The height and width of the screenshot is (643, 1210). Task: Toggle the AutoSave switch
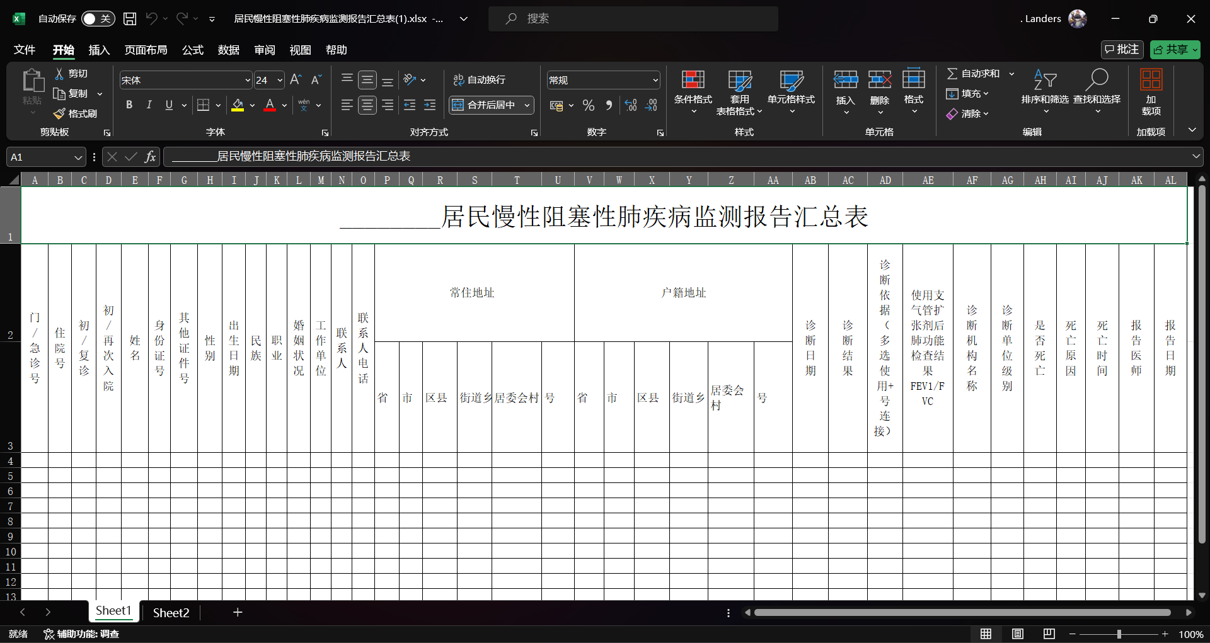pos(98,19)
